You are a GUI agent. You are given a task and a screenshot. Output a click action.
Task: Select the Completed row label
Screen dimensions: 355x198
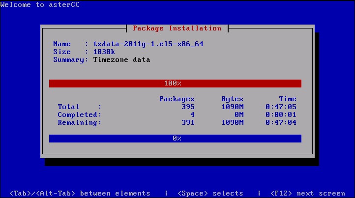(80, 114)
